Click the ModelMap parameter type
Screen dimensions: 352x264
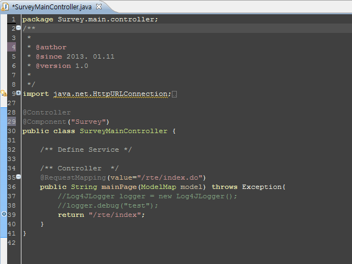(159, 187)
